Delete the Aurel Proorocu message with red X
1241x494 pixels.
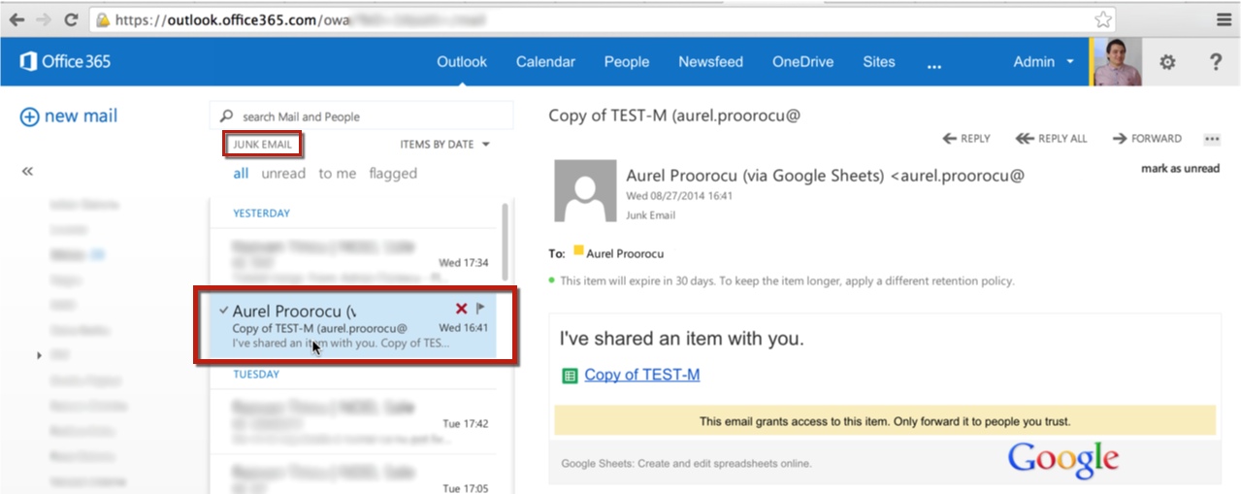point(462,309)
